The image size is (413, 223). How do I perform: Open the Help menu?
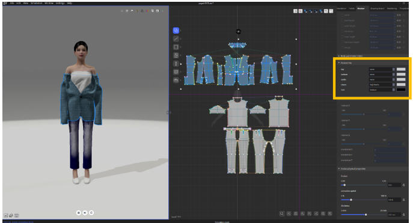[70, 3]
